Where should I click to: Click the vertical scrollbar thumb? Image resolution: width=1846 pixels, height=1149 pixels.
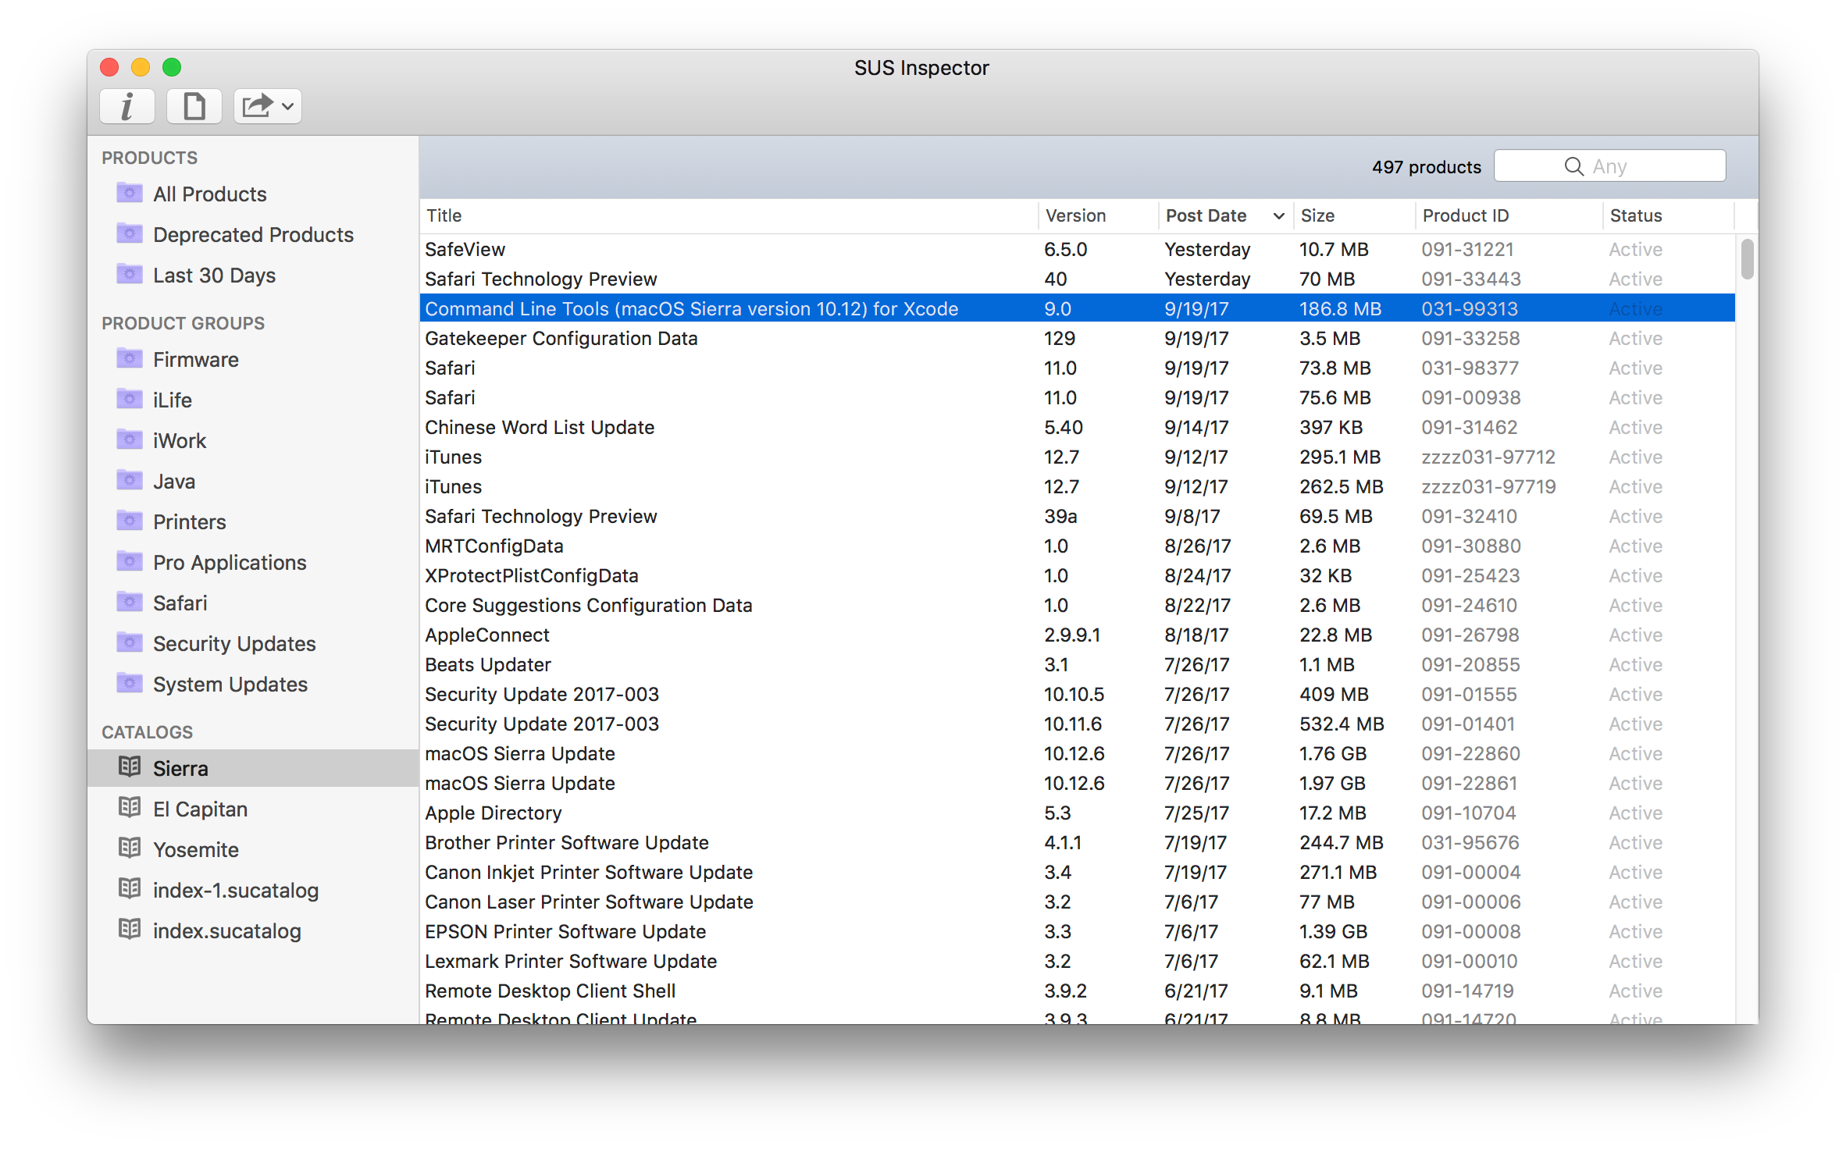click(1748, 259)
